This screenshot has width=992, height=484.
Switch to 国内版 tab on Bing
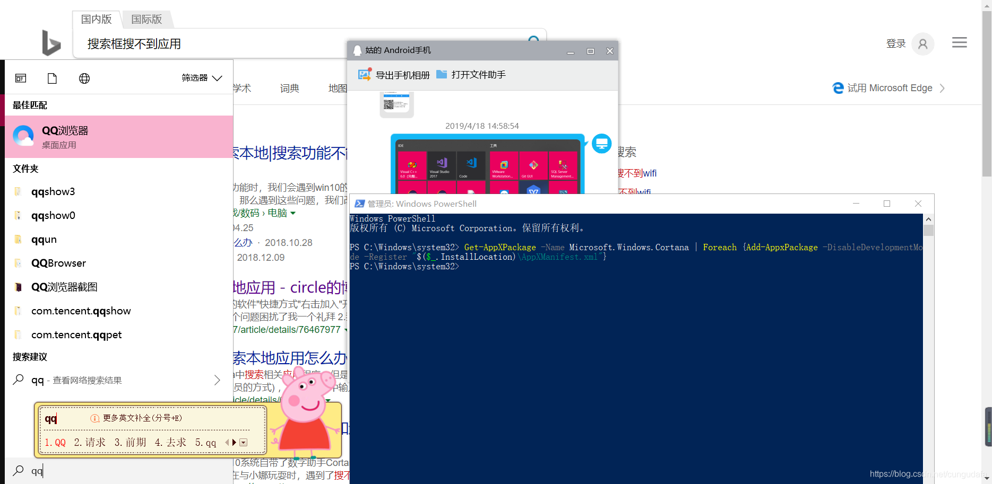(x=97, y=19)
